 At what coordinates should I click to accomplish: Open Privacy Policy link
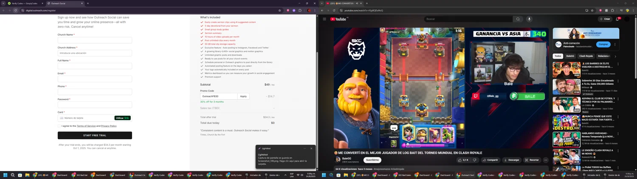click(109, 126)
